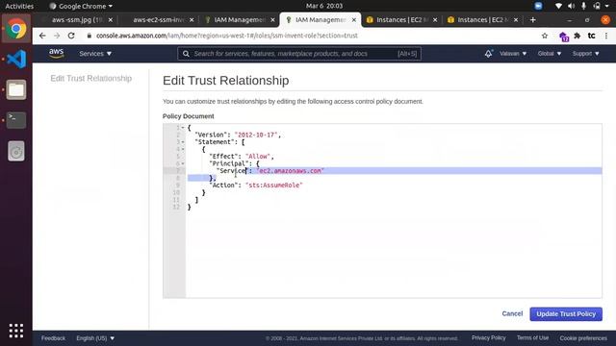616x346 pixels.
Task: Click the AWS search services field
Action: [299, 54]
